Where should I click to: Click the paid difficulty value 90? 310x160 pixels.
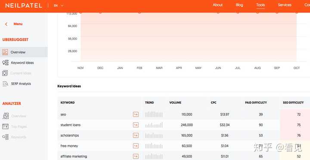(261, 125)
